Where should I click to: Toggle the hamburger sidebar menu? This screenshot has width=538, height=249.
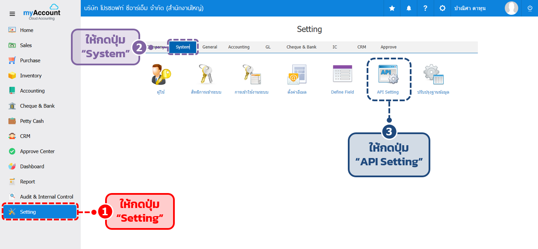12,14
